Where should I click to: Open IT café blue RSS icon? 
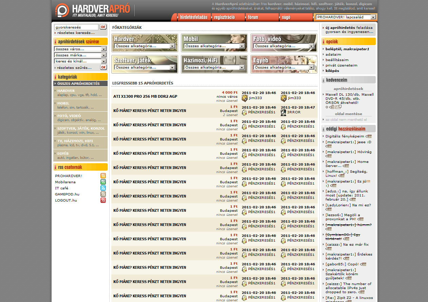[103, 188]
